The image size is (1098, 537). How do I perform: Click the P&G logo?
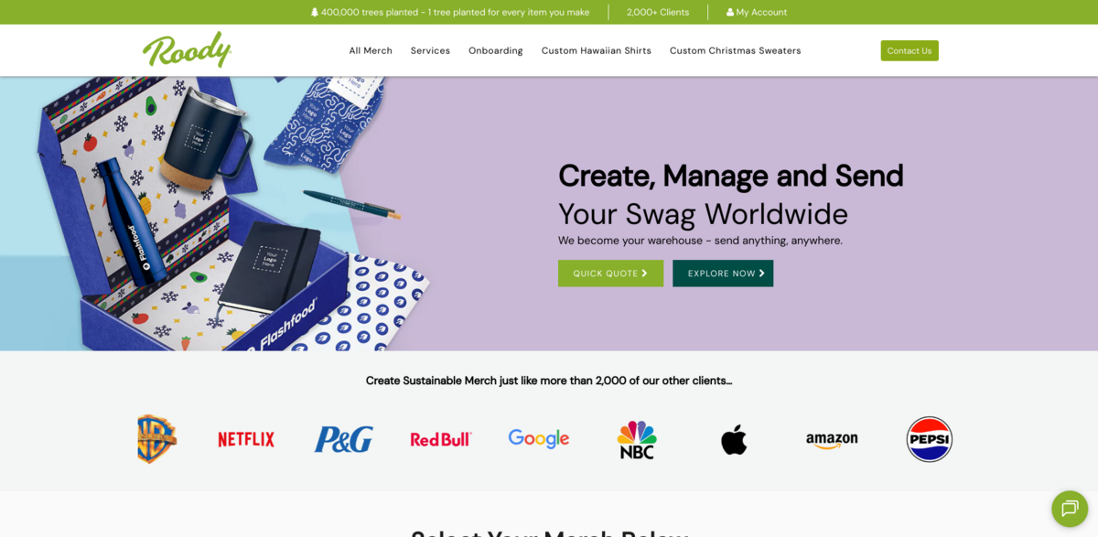point(343,439)
